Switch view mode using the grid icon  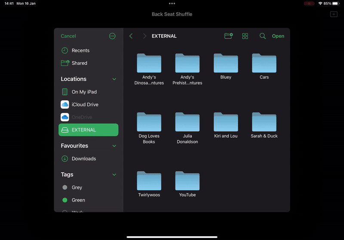coord(245,36)
